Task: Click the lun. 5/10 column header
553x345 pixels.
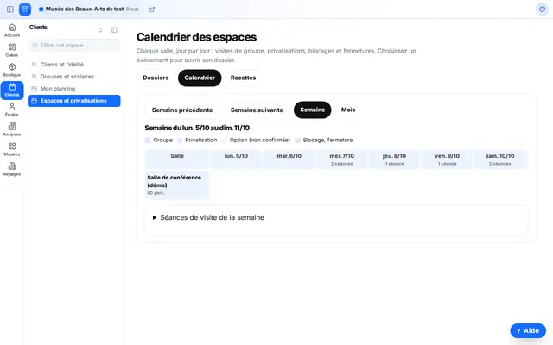Action: click(x=236, y=160)
